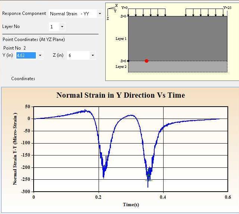Screen dimensions: 239x214
Task: Click the Response Component label
Action: (24, 13)
